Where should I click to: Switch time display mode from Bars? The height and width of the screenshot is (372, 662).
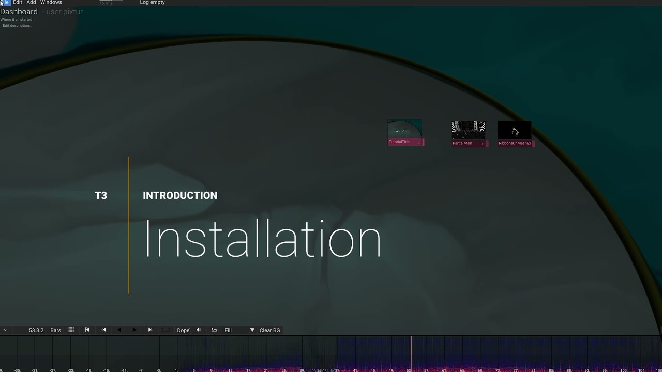tap(56, 330)
